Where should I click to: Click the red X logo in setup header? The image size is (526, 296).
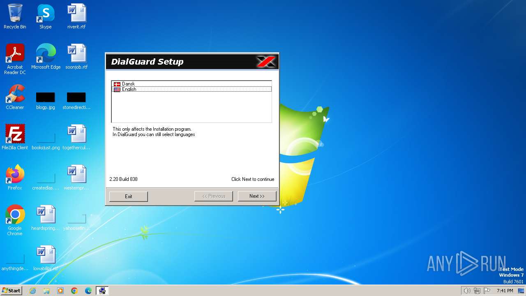pos(266,62)
